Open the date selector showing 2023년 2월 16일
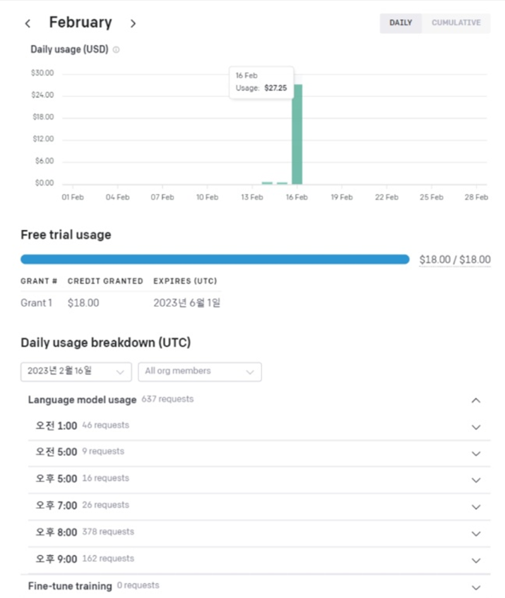Viewport: 505px width, 598px height. pyautogui.click(x=76, y=372)
